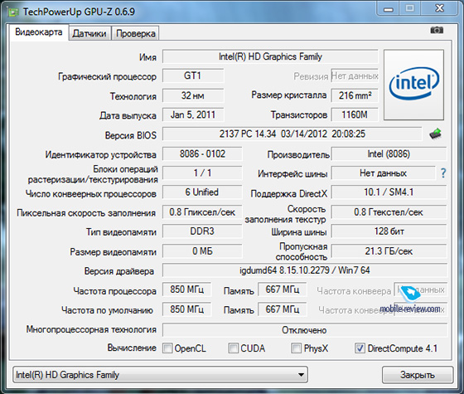Click the Intel (8086) vendor field
The image size is (464, 394).
coord(389,153)
